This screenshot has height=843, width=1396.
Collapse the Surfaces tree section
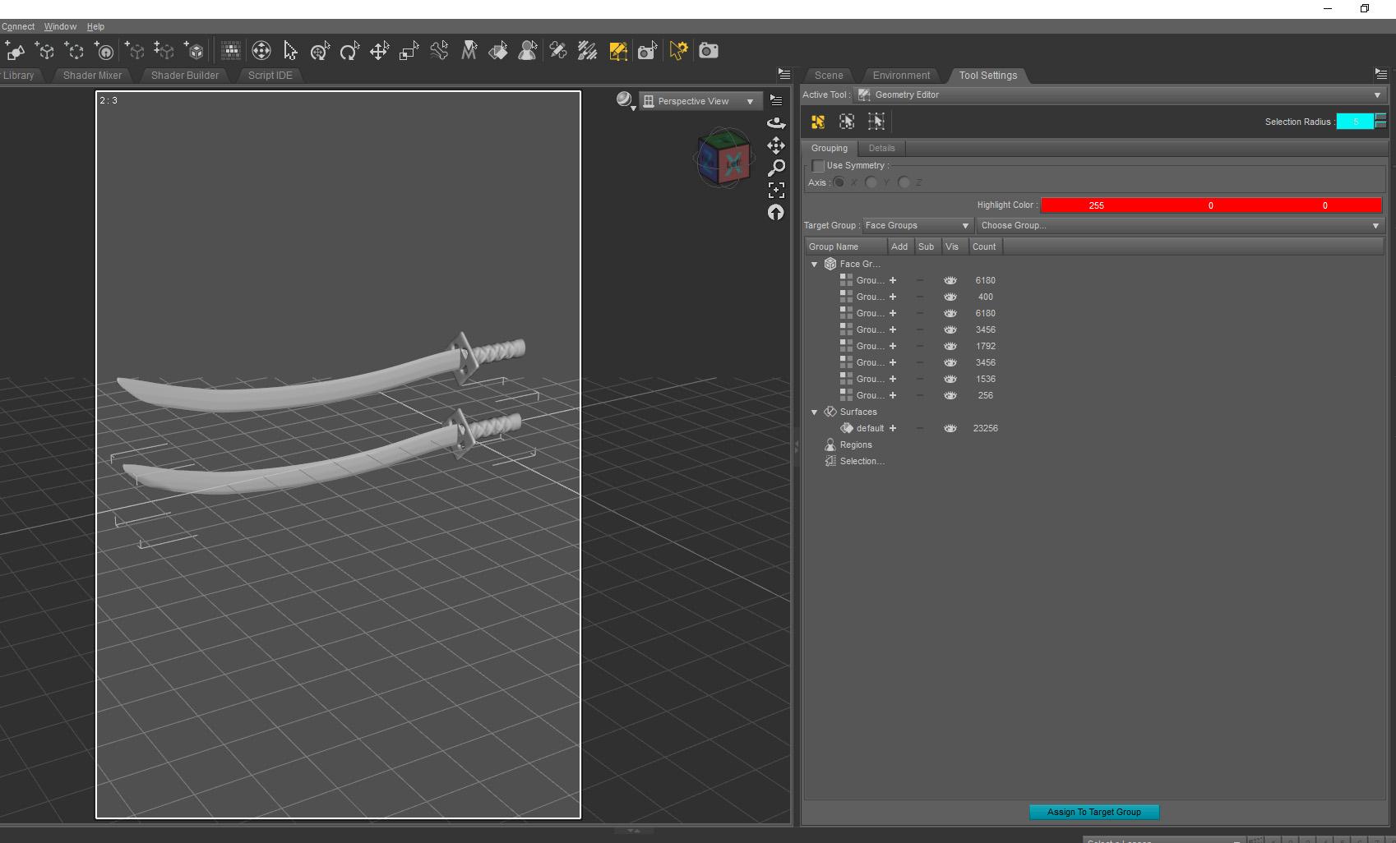815,412
